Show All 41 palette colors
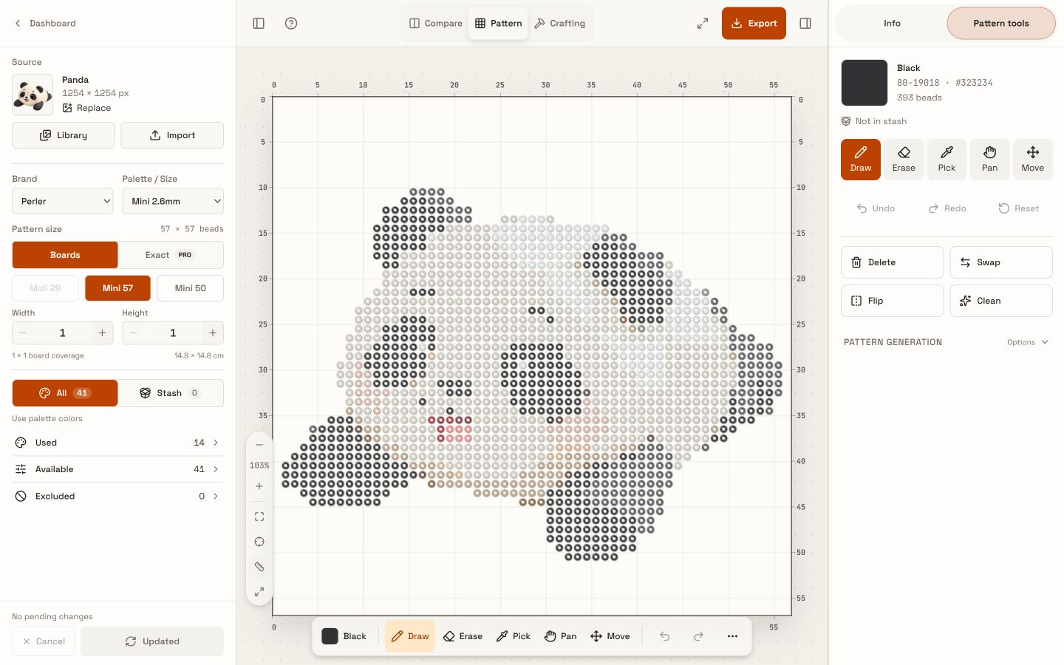 tap(65, 393)
